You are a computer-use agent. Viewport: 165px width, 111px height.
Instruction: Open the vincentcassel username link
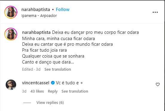pos(36,83)
